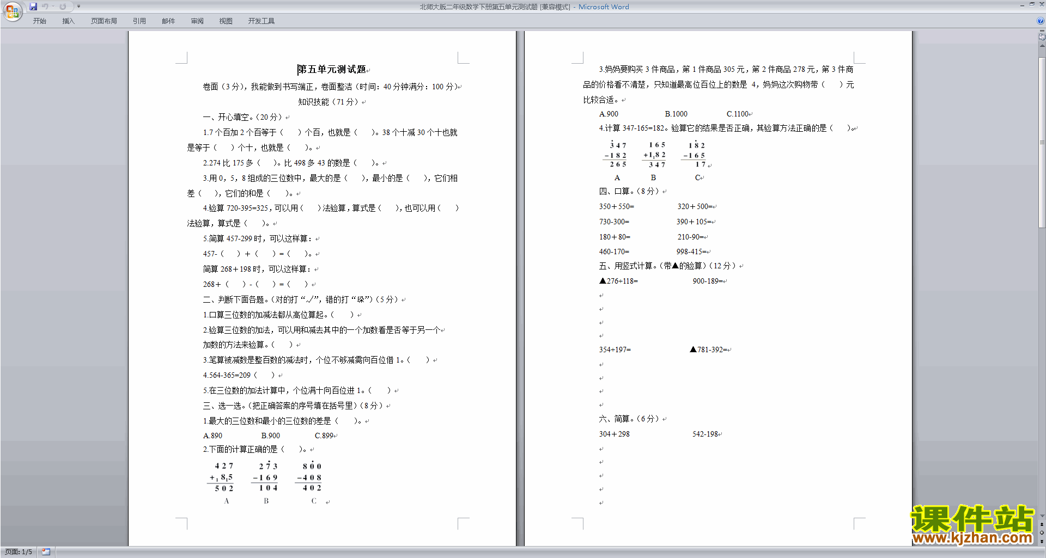Click the heading 一、开心填空。(20分)
The width and height of the screenshot is (1046, 558).
pos(242,117)
